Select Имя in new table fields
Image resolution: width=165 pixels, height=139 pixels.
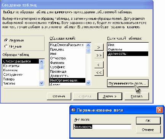click(x=128, y=45)
